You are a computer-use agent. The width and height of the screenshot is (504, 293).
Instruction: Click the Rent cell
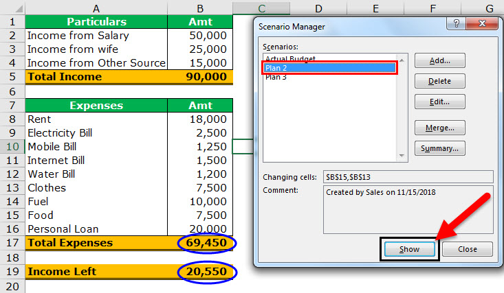pyautogui.click(x=96, y=119)
